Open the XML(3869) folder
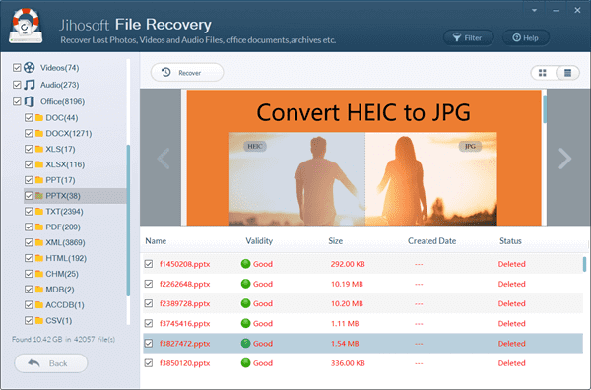The image size is (591, 390). click(65, 242)
